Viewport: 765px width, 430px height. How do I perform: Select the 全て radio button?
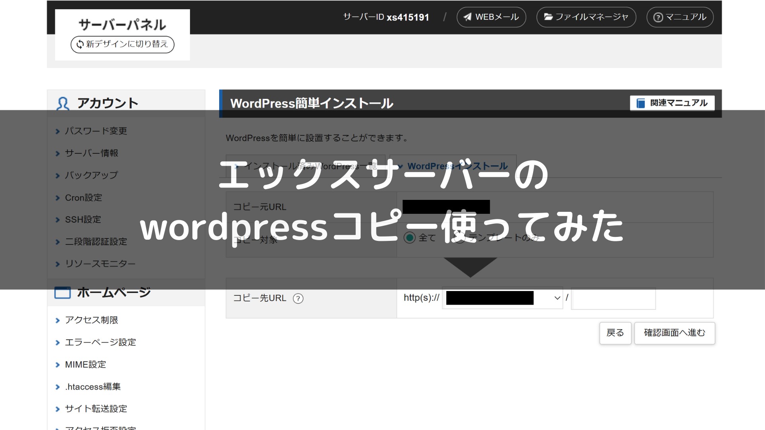pyautogui.click(x=410, y=238)
